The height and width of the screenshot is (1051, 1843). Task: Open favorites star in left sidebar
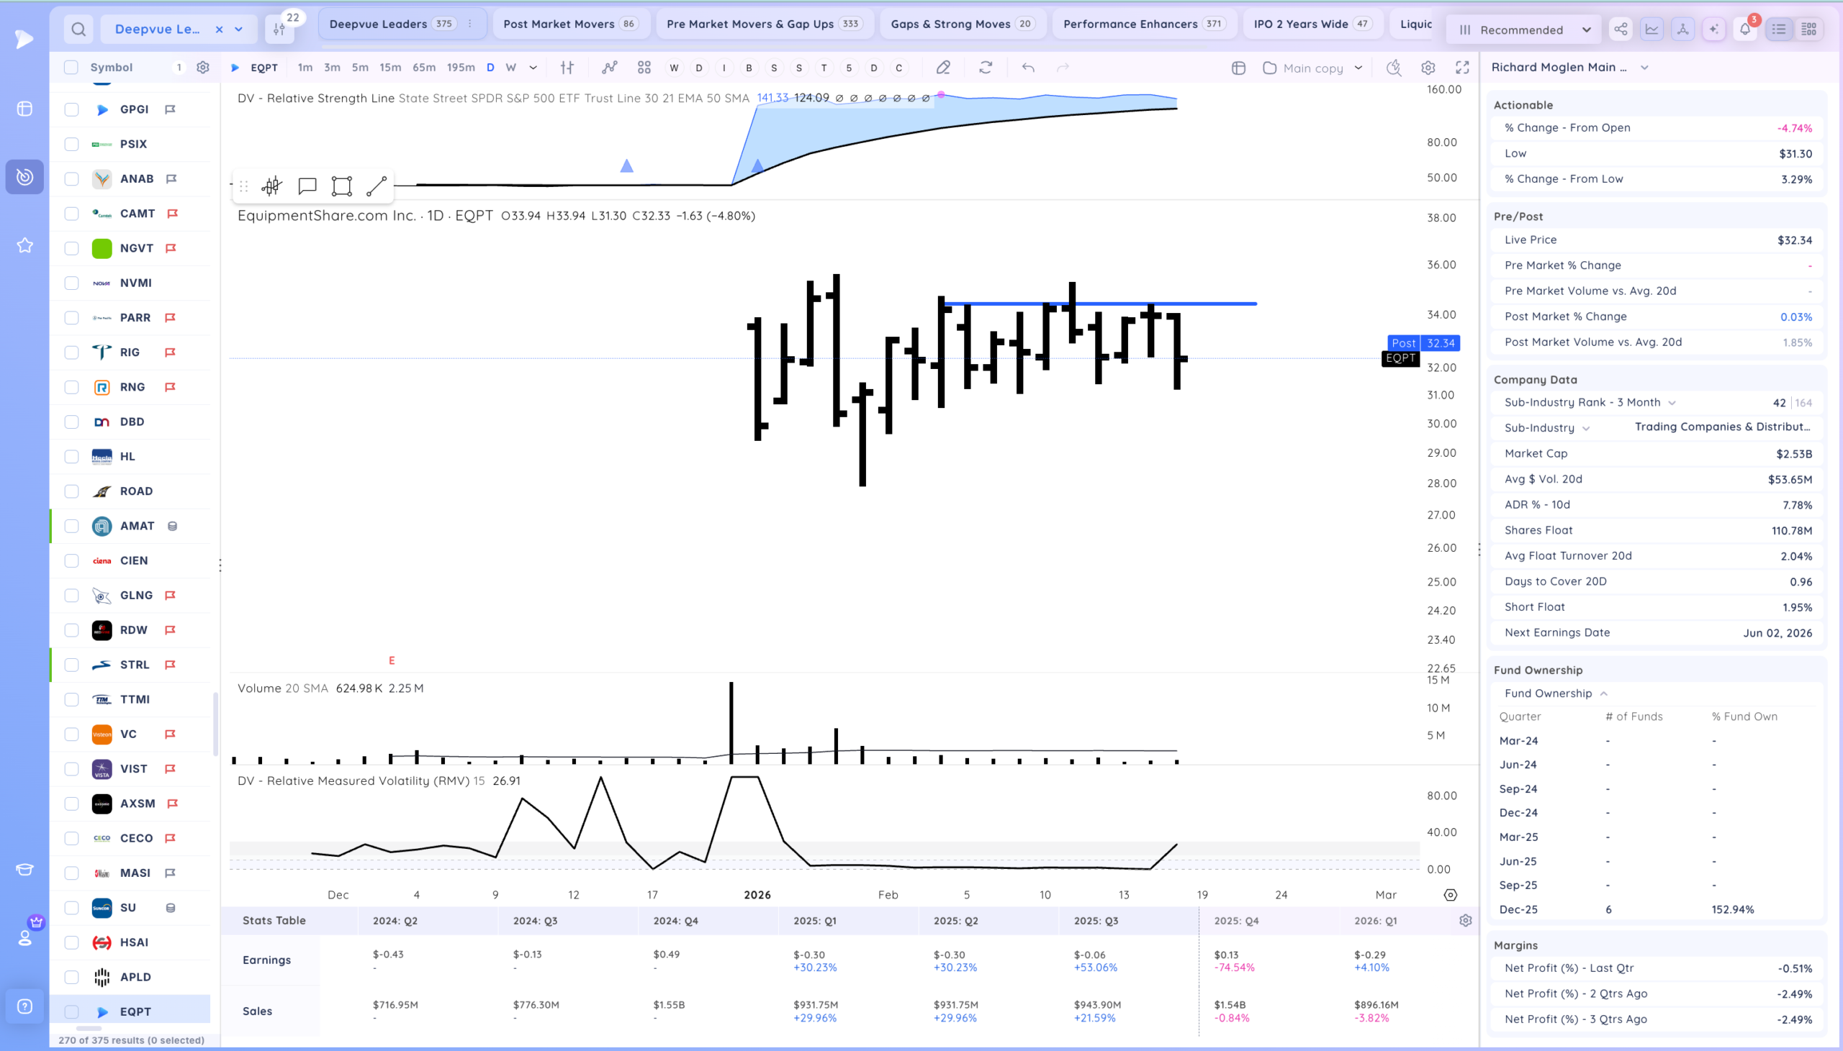click(x=24, y=245)
